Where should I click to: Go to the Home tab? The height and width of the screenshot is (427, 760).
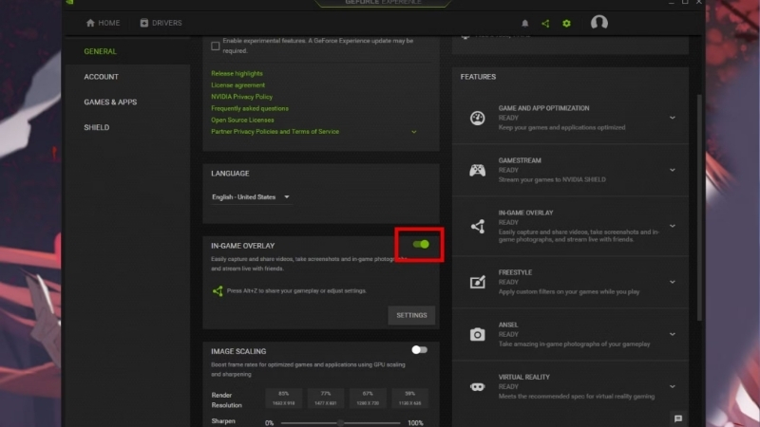click(103, 23)
